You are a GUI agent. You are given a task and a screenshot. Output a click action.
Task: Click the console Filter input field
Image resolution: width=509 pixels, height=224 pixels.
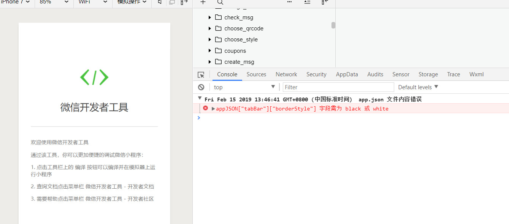click(338, 87)
